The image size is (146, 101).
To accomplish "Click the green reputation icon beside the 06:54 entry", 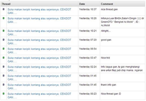I will click(x=4, y=49).
